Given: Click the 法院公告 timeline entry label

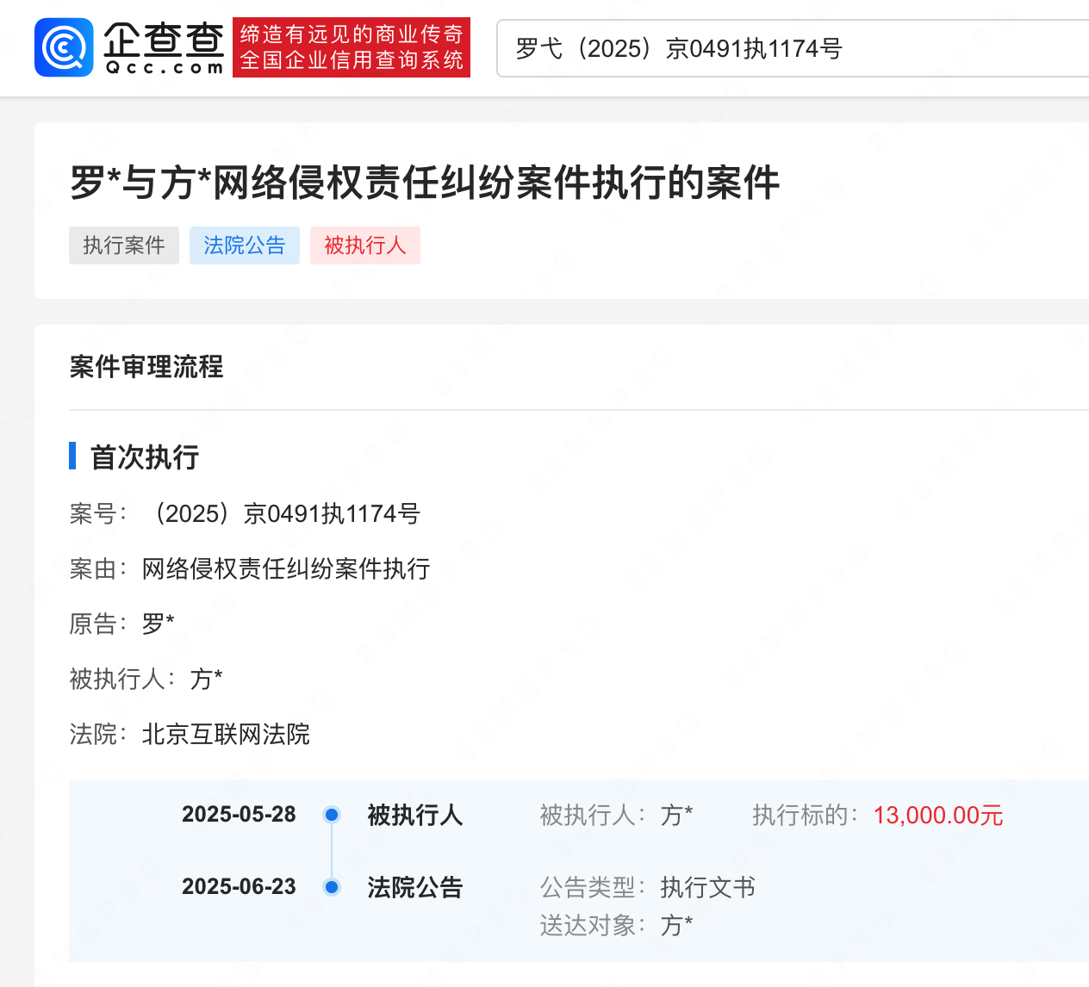Looking at the screenshot, I should pos(415,887).
